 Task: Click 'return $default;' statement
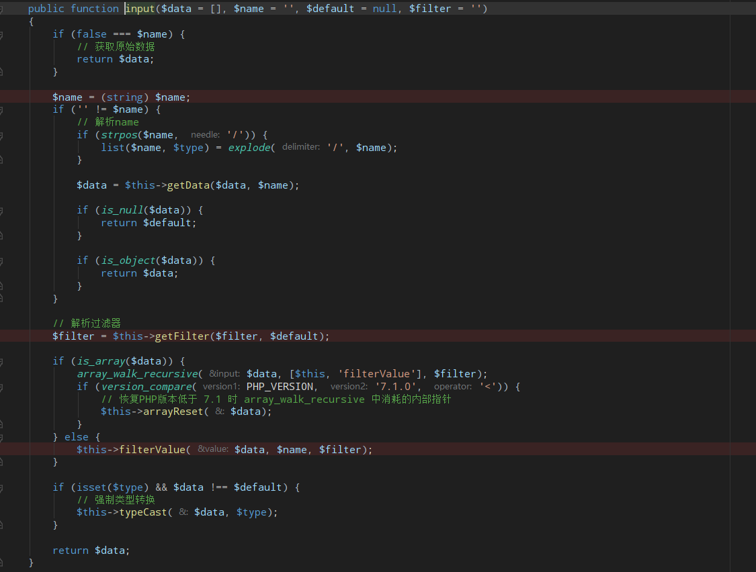tap(149, 223)
